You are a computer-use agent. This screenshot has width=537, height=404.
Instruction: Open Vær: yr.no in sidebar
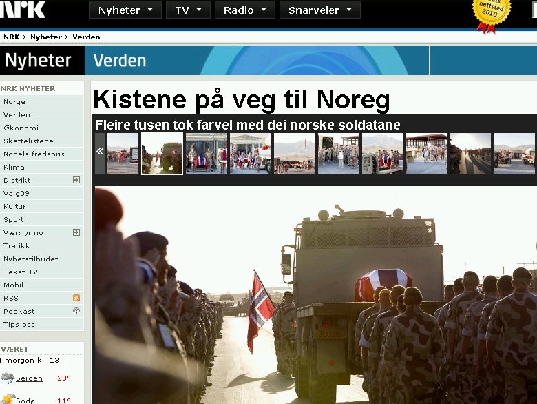[x=23, y=233]
